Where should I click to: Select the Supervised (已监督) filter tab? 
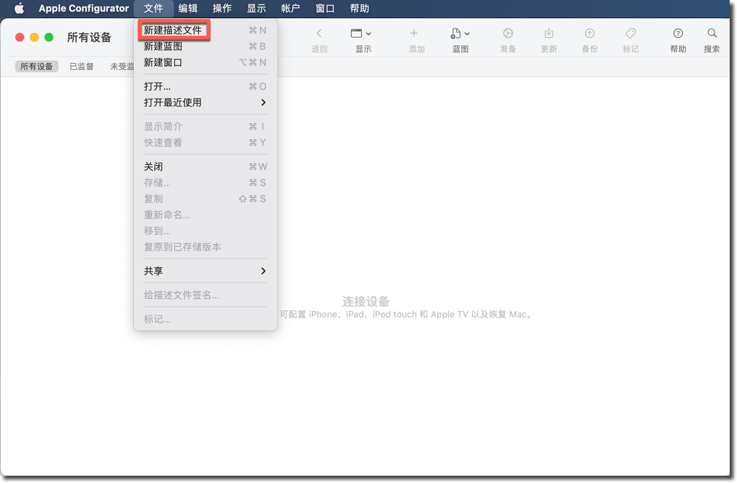pyautogui.click(x=81, y=66)
